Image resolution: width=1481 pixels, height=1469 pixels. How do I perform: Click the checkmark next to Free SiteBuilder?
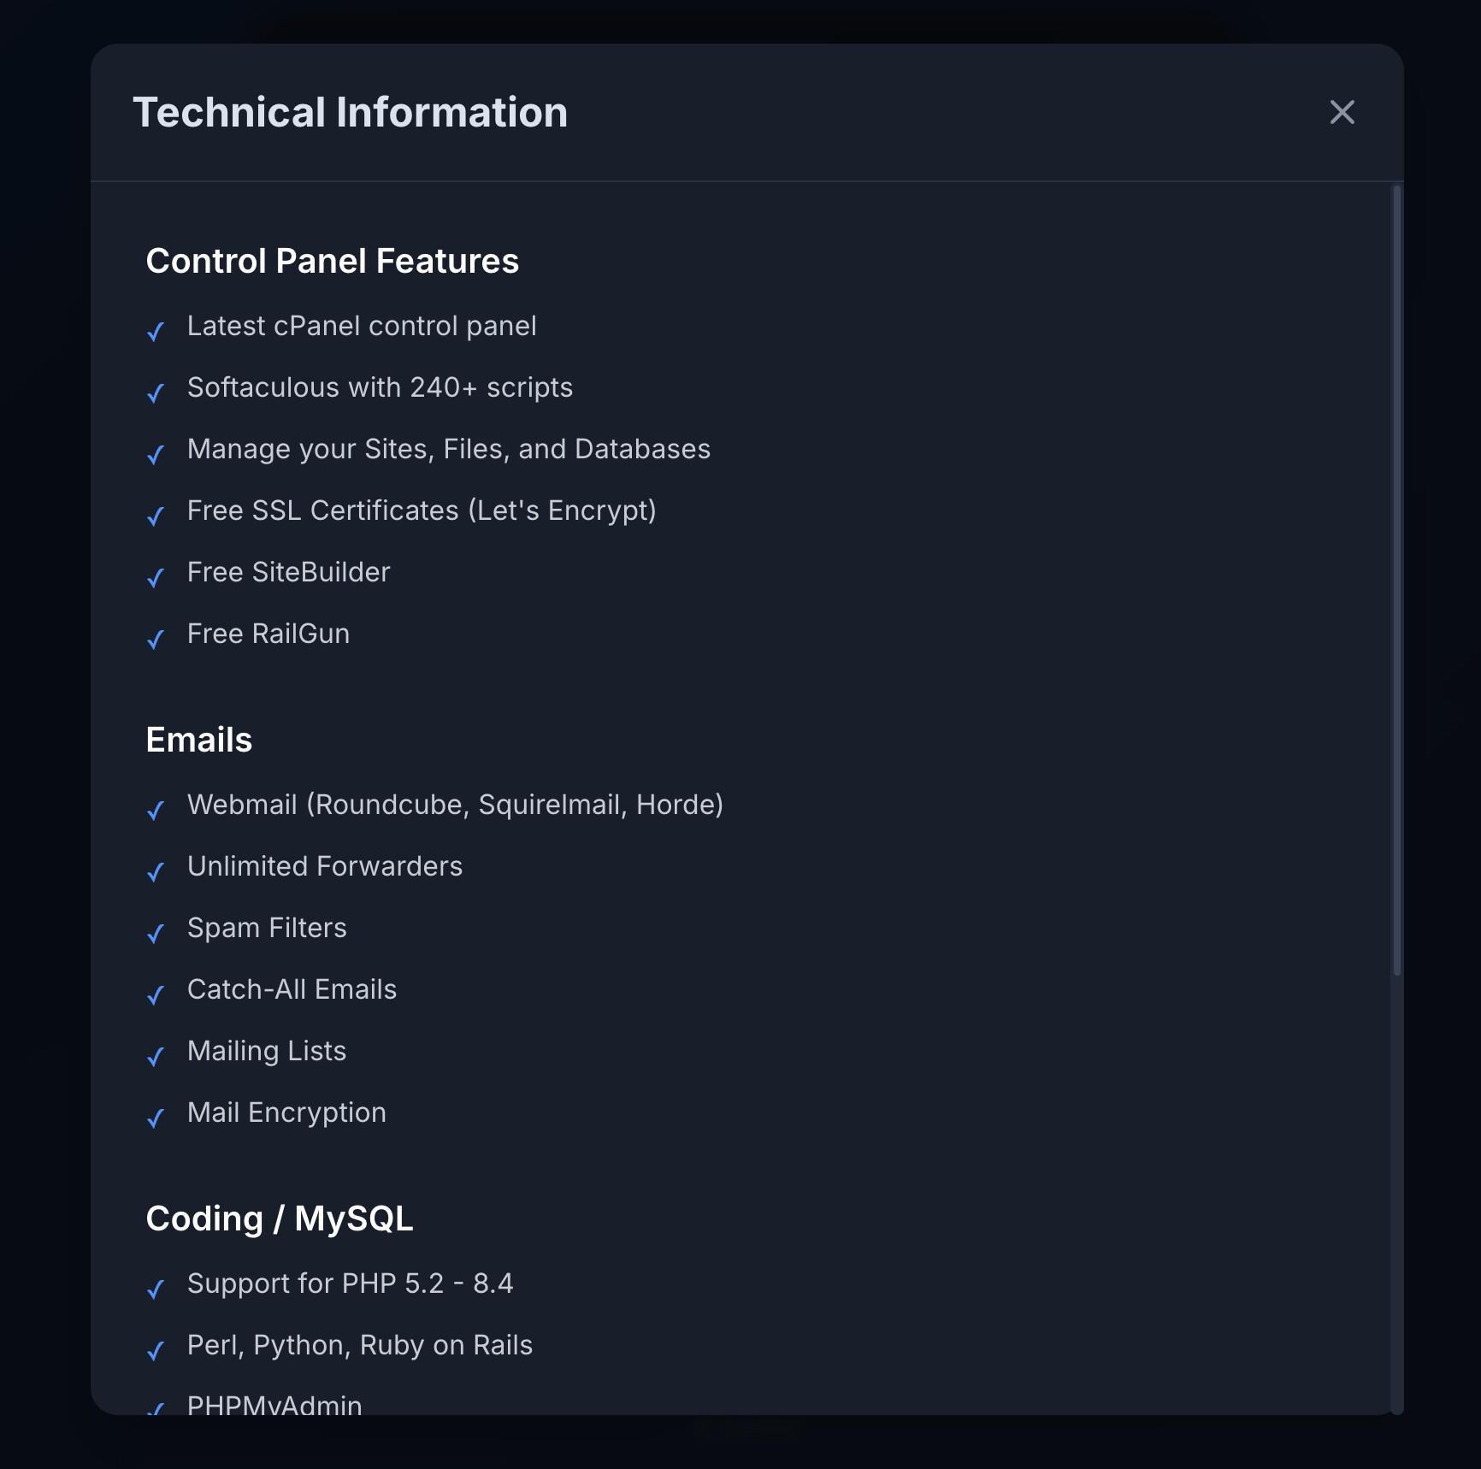[156, 577]
